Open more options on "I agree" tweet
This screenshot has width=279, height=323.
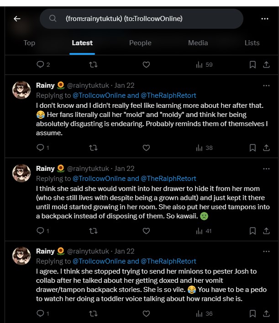[x=266, y=251]
